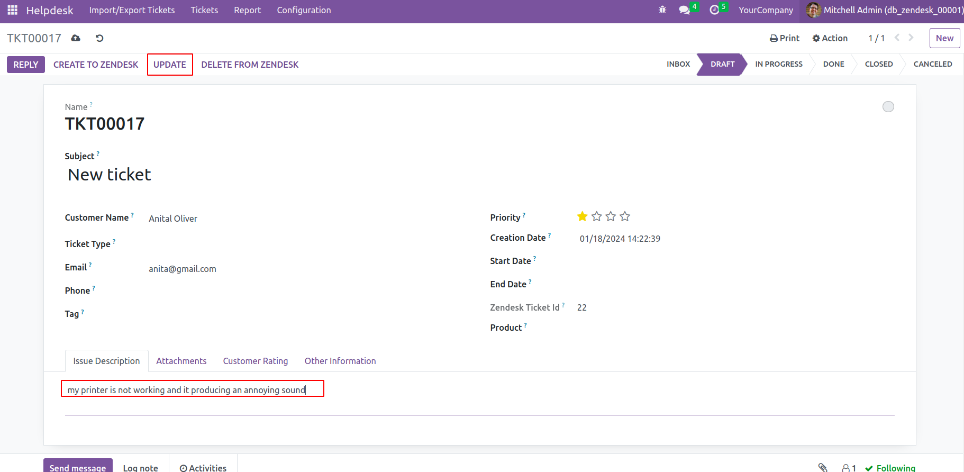Click the End Date field
This screenshot has width=964, height=472.
coord(735,285)
